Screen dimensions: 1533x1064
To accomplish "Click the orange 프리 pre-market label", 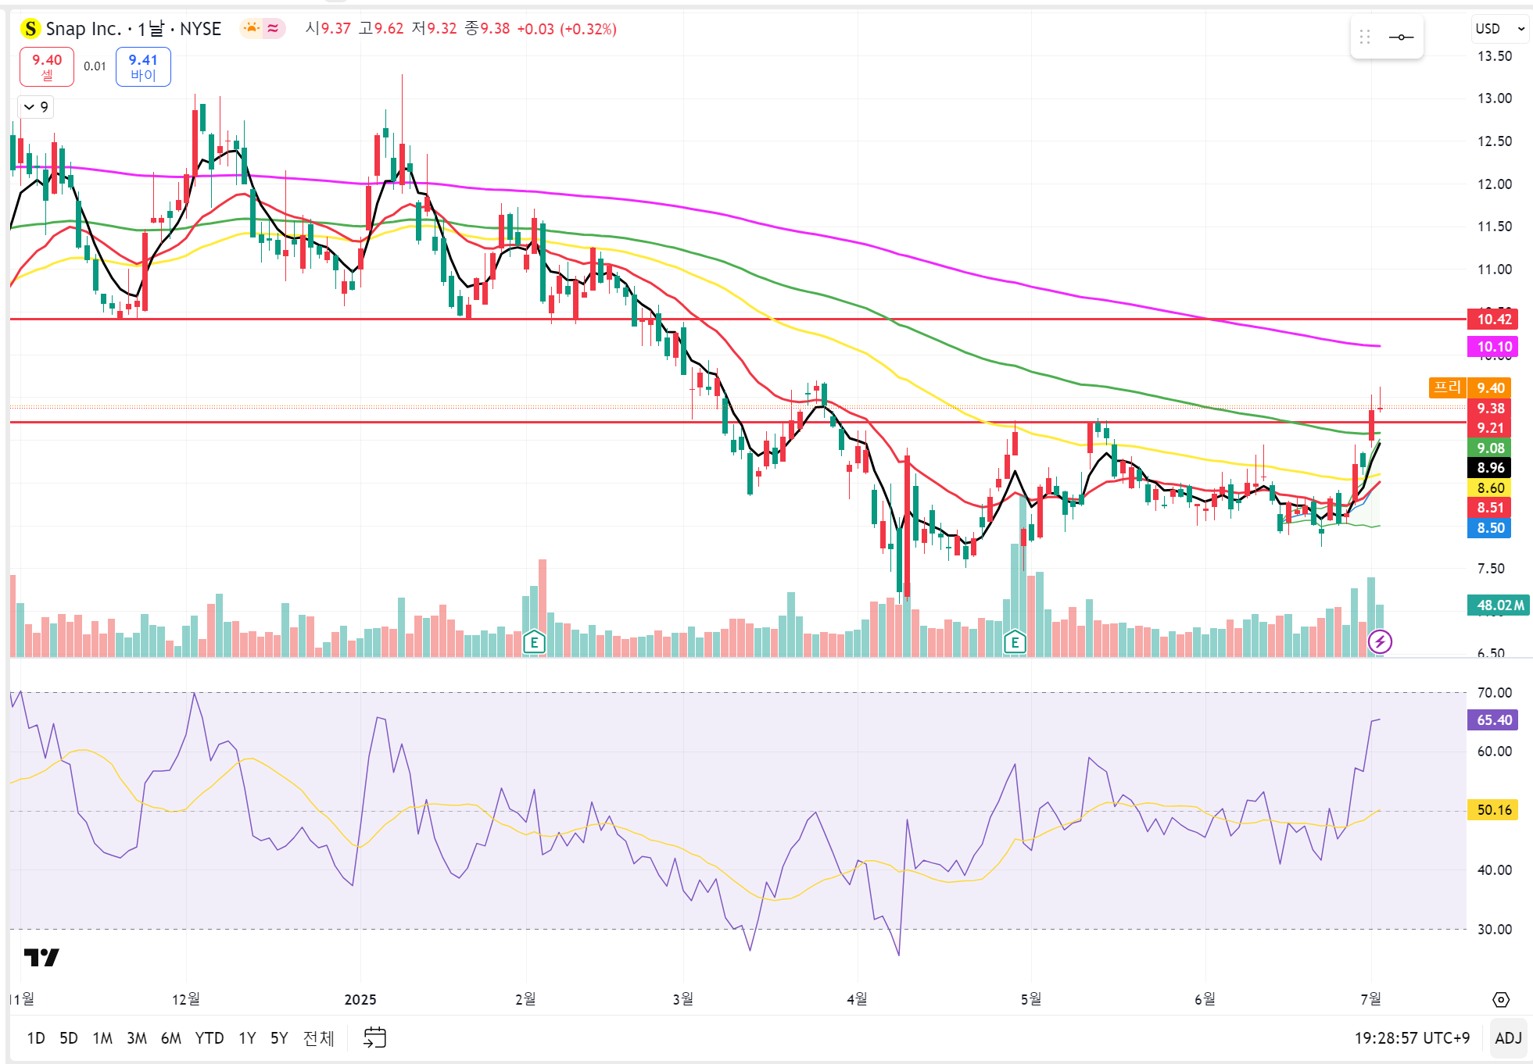I will pos(1447,387).
